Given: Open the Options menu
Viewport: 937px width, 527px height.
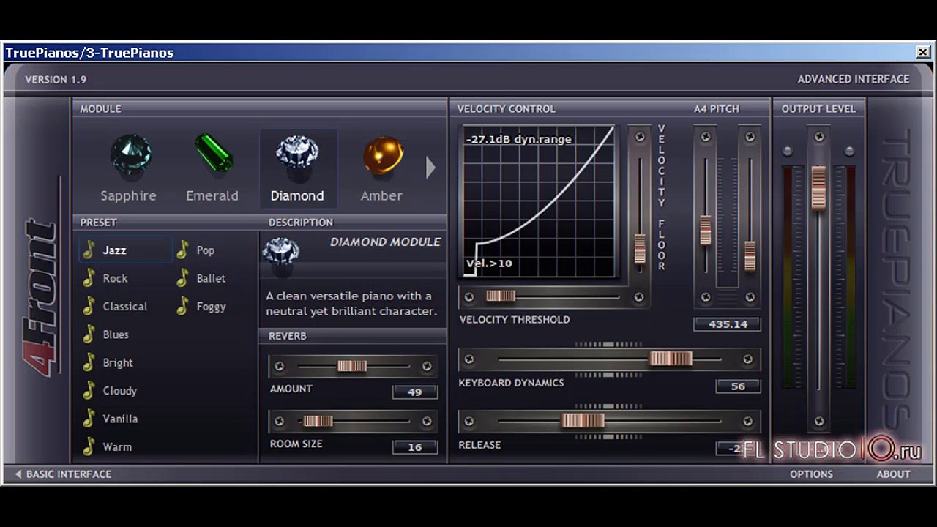Looking at the screenshot, I should click(811, 474).
